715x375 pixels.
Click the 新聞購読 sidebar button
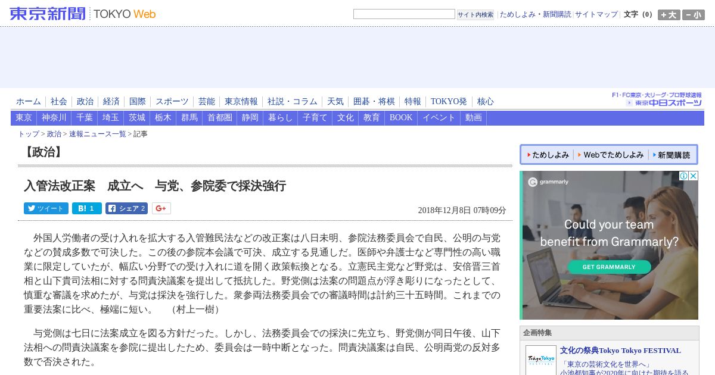click(672, 155)
